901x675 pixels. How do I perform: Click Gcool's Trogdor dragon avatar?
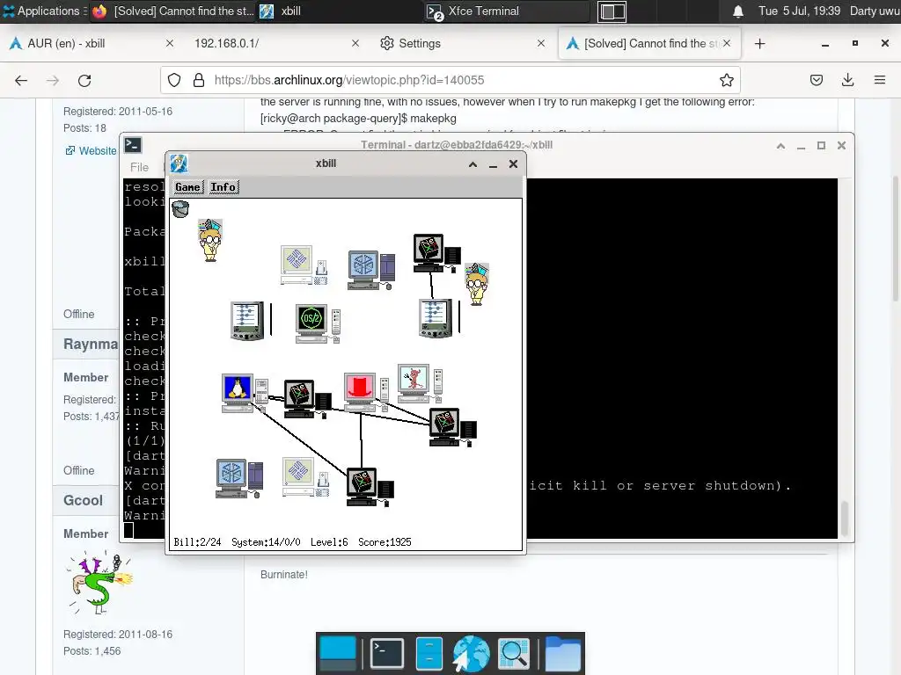pyautogui.click(x=101, y=584)
